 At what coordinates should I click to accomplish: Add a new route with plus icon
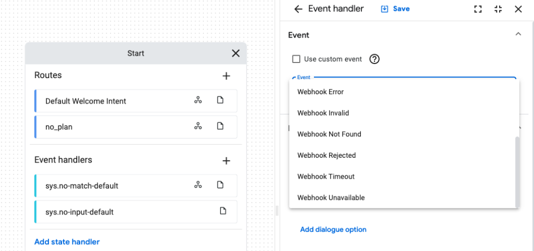point(226,76)
